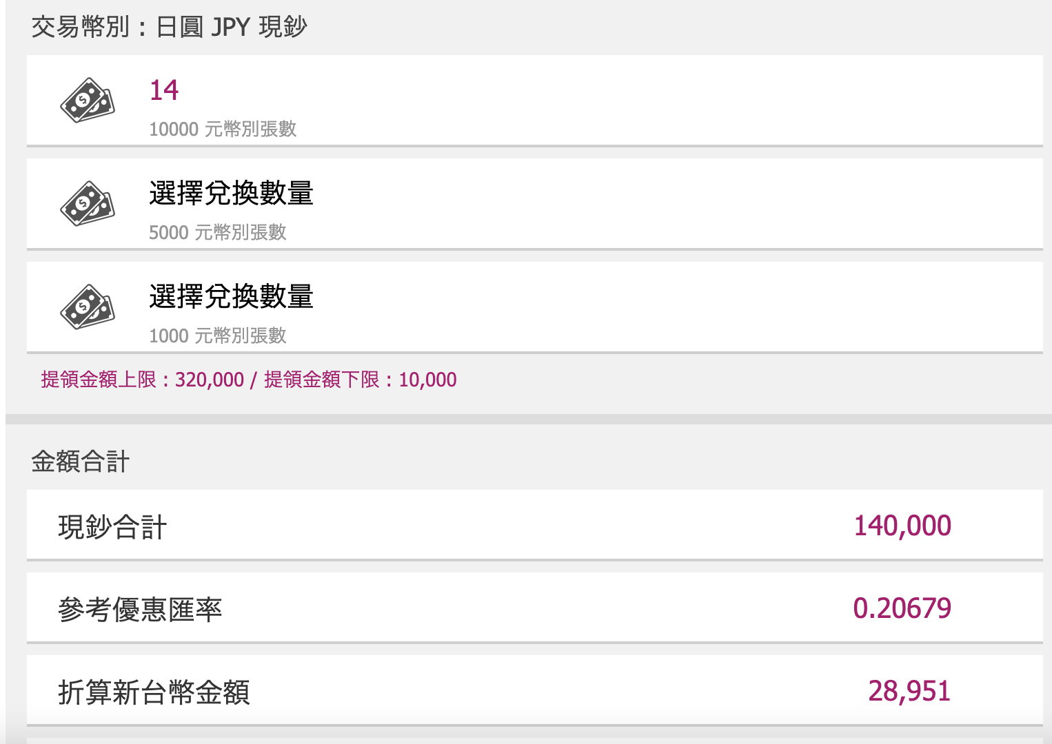Click the 5000 元幣別張數 label

[x=218, y=232]
